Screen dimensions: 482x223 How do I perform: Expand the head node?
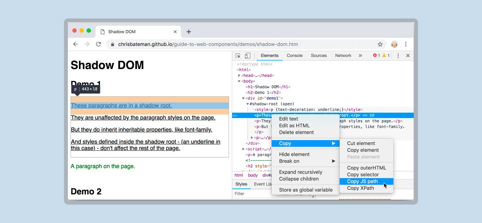coord(239,76)
